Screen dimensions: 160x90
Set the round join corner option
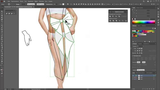tap(140, 51)
